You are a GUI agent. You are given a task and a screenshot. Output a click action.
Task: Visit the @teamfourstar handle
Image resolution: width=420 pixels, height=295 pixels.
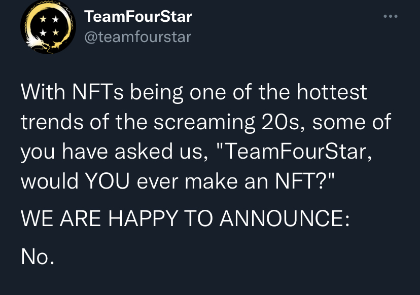click(137, 37)
